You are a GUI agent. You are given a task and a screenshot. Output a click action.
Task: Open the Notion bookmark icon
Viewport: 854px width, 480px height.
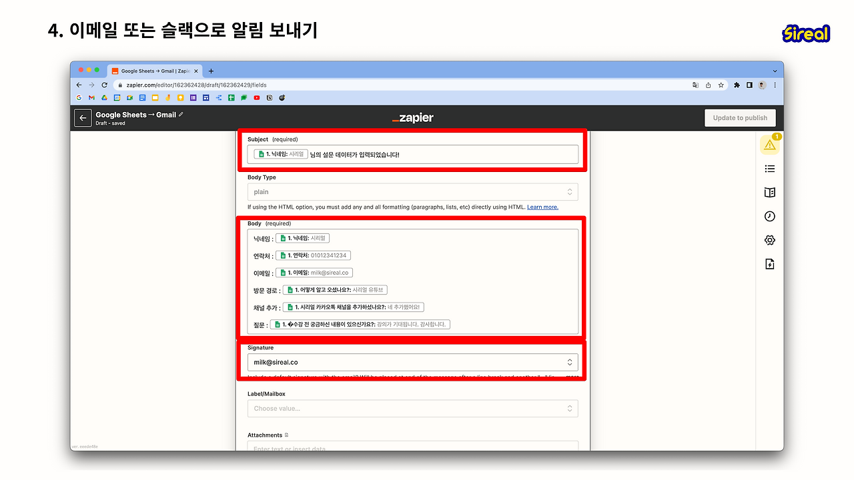point(270,98)
